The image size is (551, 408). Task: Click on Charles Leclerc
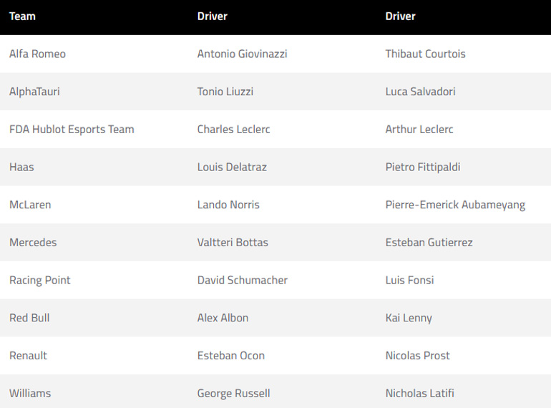tap(233, 130)
